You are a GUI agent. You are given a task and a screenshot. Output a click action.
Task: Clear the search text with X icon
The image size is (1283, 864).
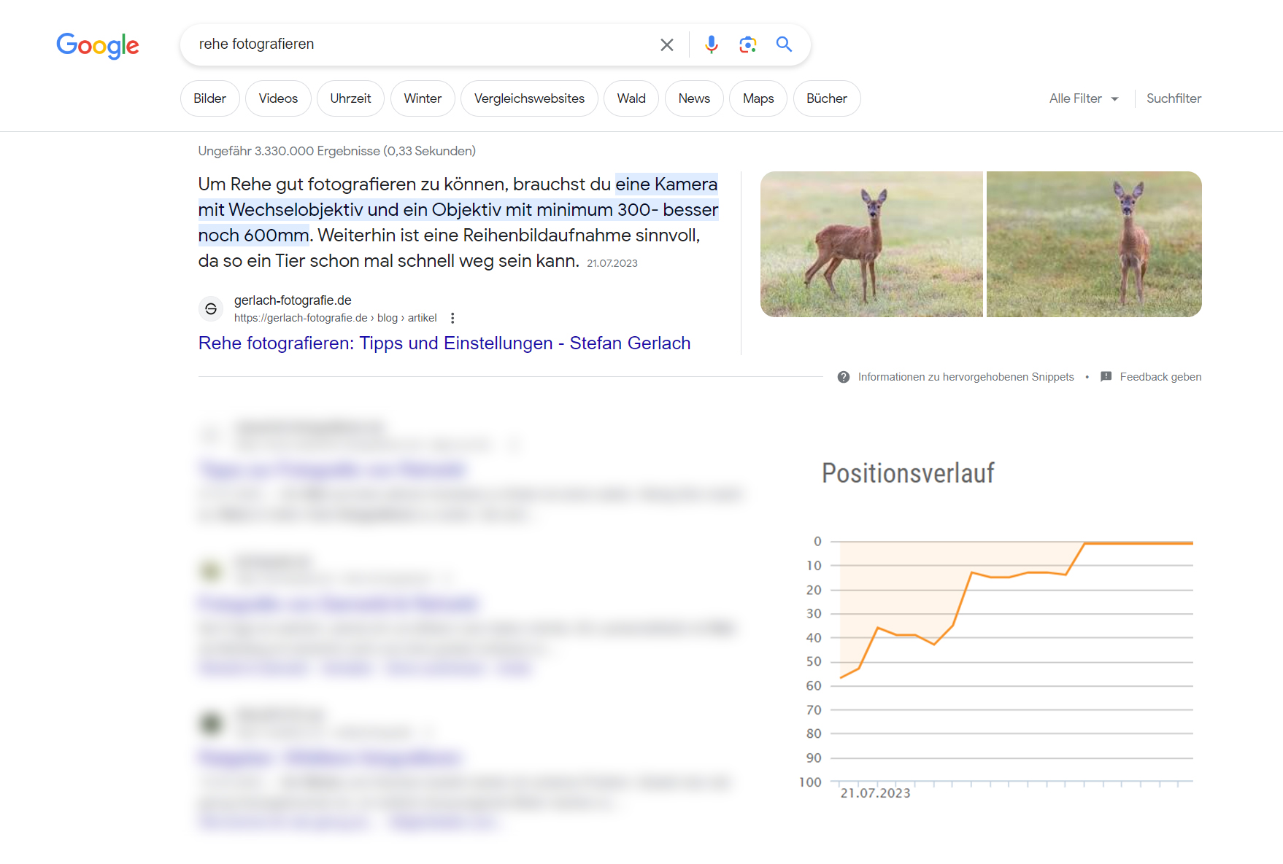(666, 44)
